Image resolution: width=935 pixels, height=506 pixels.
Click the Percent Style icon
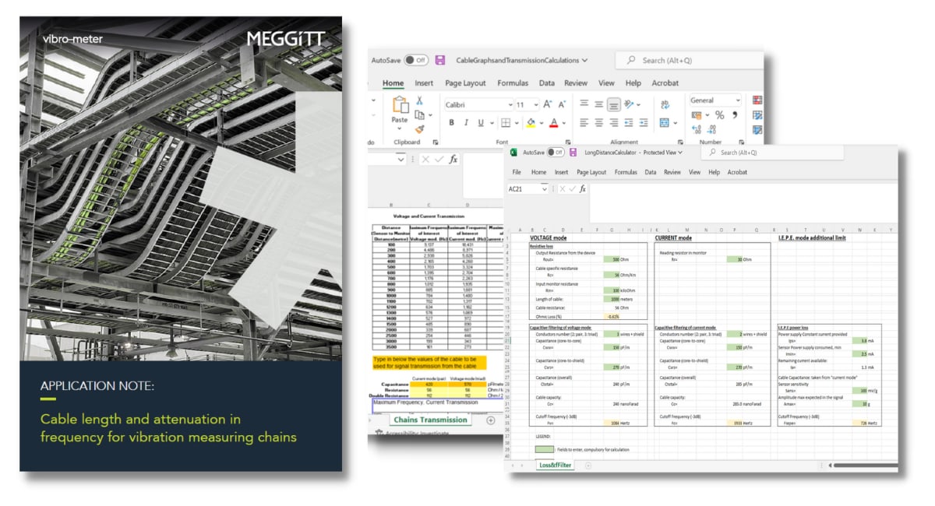point(719,115)
